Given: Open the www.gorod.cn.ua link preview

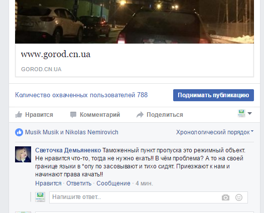Looking at the screenshot, I should pyautogui.click(x=135, y=60).
